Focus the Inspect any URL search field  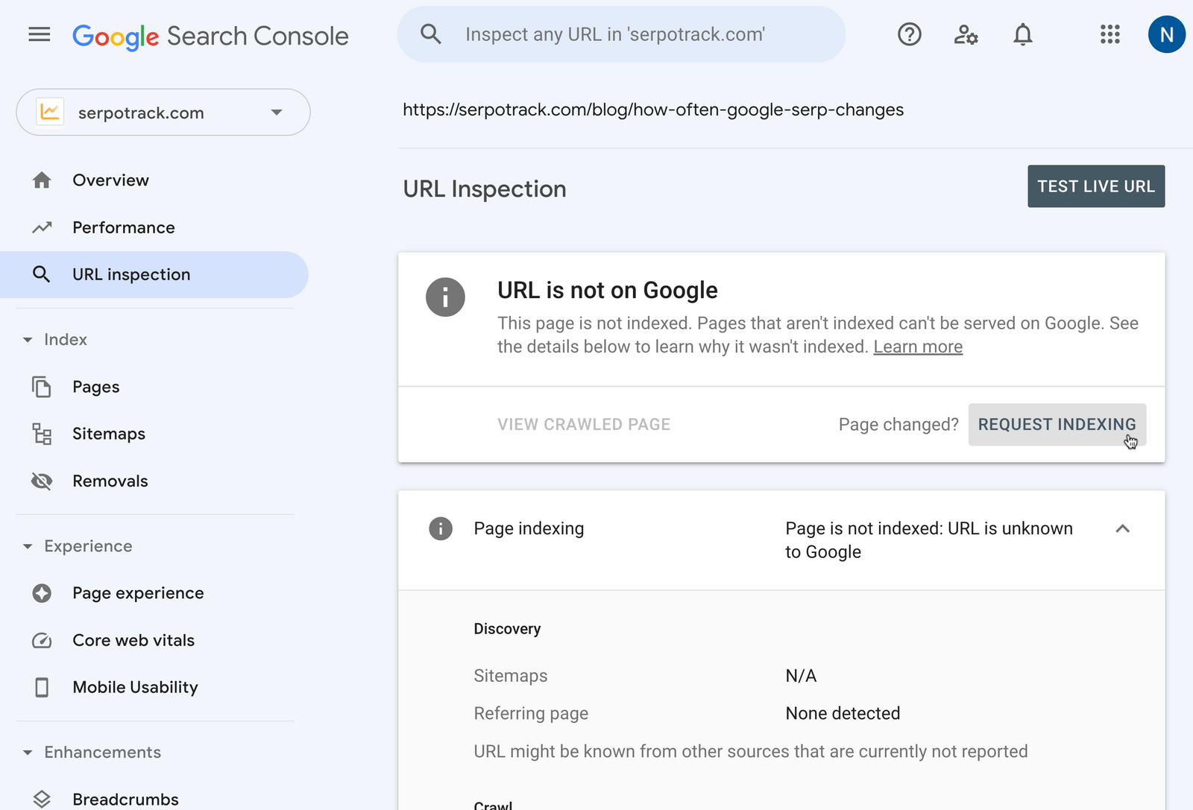(622, 34)
